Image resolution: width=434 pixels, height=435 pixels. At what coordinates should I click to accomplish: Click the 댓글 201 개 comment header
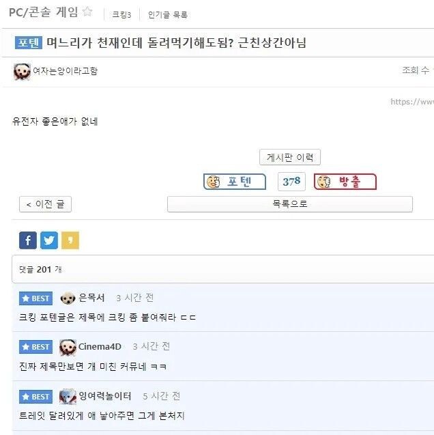coord(41,270)
